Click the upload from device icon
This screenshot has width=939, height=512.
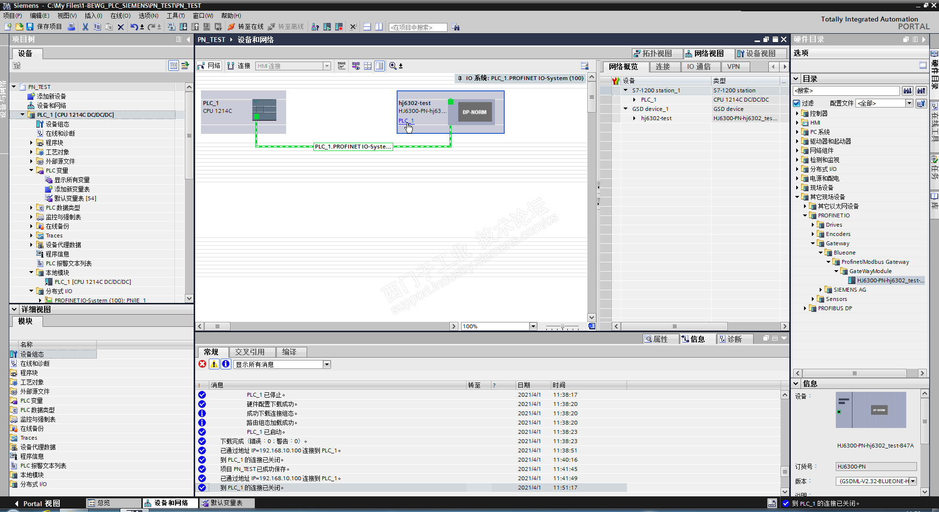point(195,27)
